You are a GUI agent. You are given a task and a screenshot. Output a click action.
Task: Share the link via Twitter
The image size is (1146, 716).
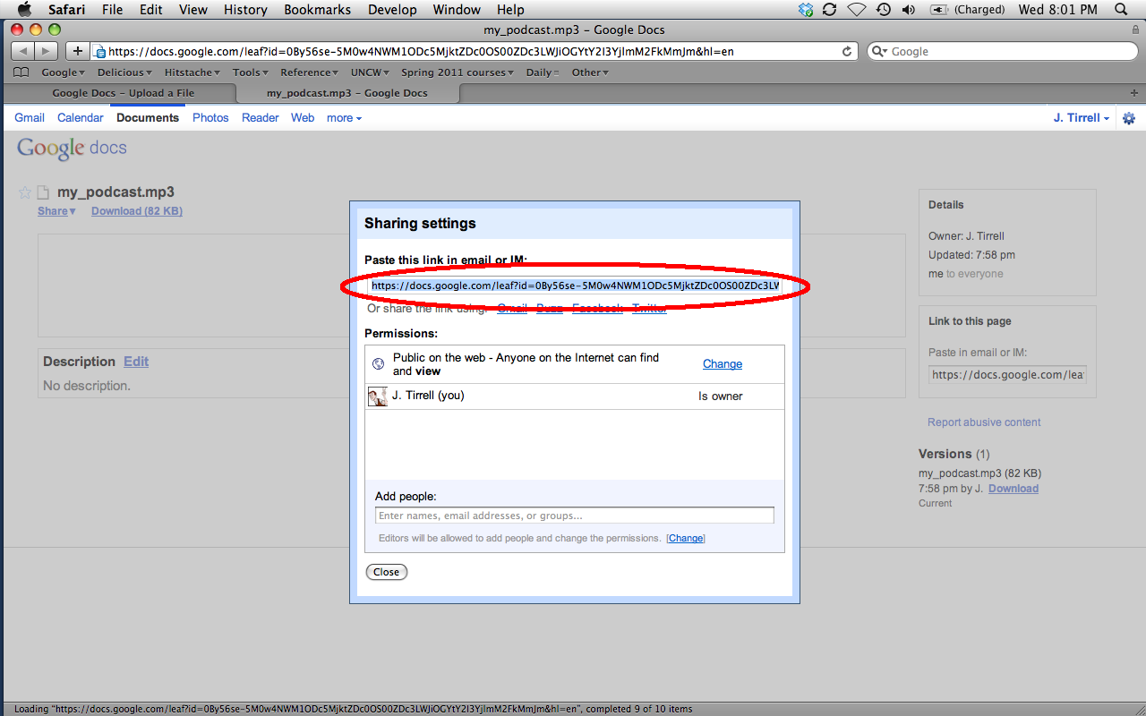pyautogui.click(x=649, y=309)
